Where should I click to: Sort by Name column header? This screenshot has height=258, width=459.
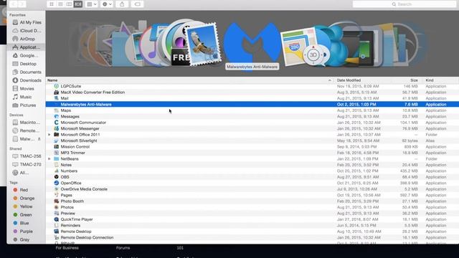[190, 80]
